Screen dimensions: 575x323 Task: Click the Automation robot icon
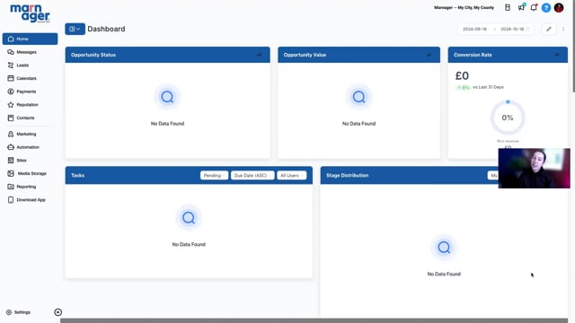(x=11, y=147)
